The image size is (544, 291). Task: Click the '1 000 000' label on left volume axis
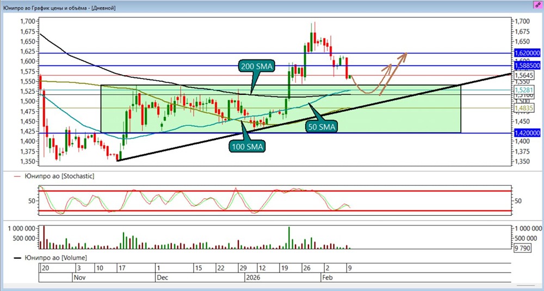click(21, 228)
